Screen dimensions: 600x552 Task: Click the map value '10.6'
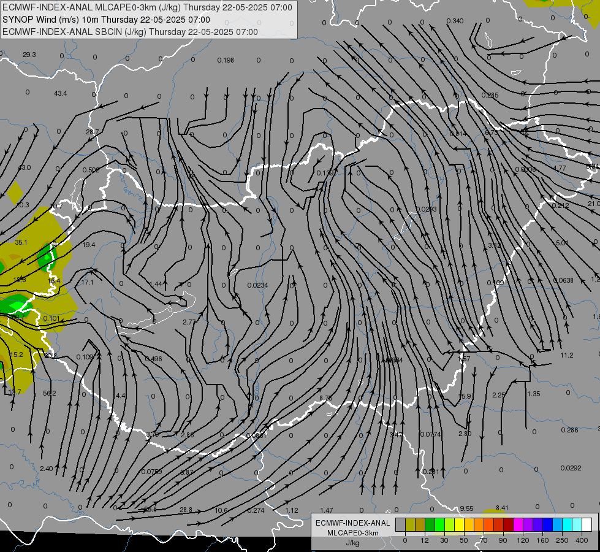point(221,510)
